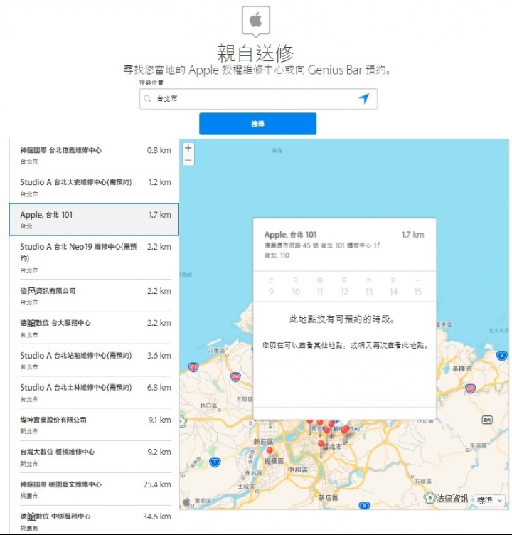The height and width of the screenshot is (535, 512).
Task: Select Studio A 台北大安維修中心 entry
Action: (x=95, y=187)
